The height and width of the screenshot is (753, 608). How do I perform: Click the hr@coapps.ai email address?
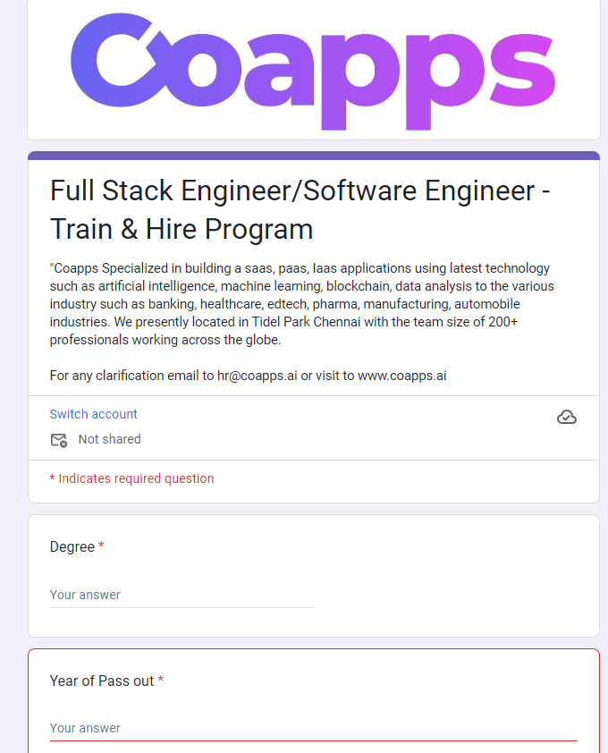coord(258,376)
